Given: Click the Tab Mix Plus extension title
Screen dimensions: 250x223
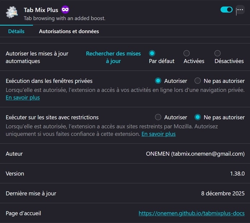Looking at the screenshot, I should coord(41,10).
